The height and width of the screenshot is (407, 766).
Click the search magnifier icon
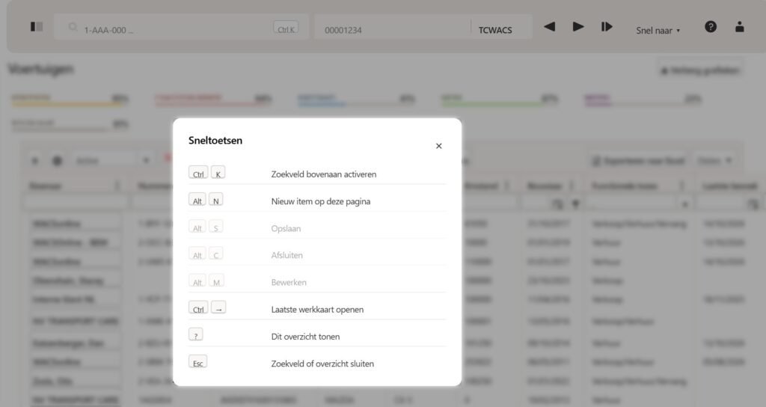pyautogui.click(x=73, y=27)
